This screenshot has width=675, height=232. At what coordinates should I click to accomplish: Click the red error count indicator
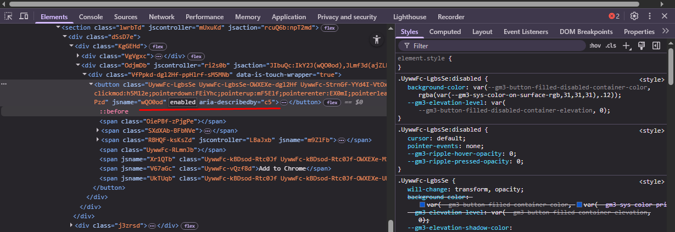coord(614,16)
